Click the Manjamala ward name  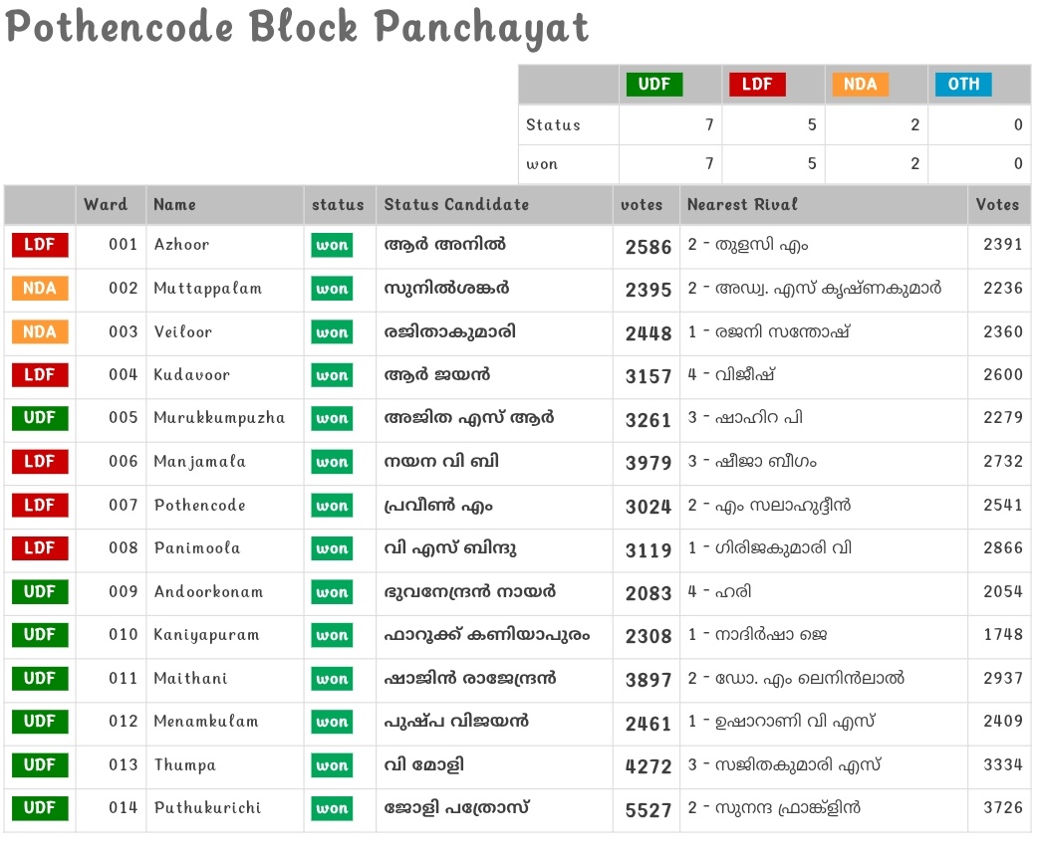199,462
